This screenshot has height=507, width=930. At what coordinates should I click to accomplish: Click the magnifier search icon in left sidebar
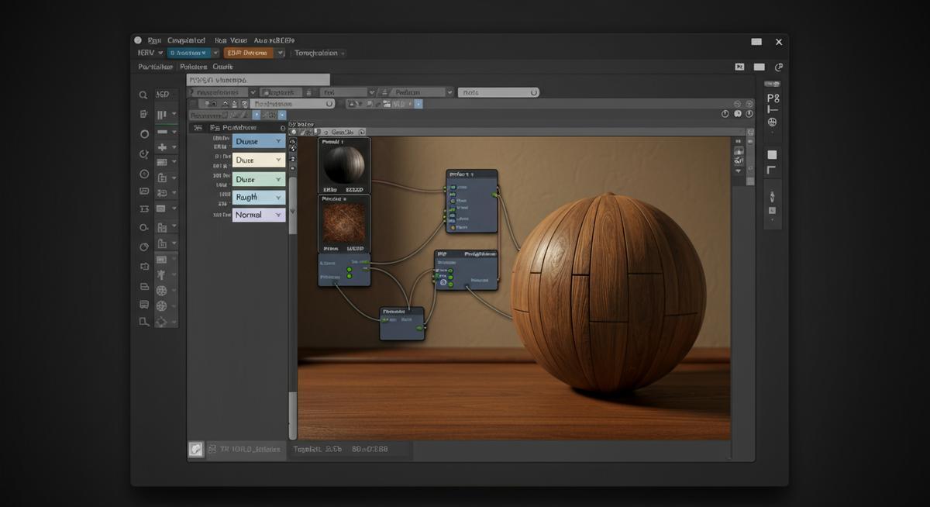click(x=143, y=95)
